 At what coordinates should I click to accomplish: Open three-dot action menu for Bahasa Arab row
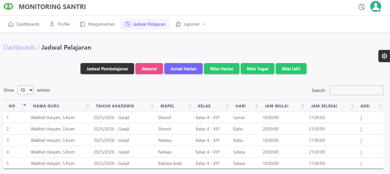pyautogui.click(x=361, y=164)
